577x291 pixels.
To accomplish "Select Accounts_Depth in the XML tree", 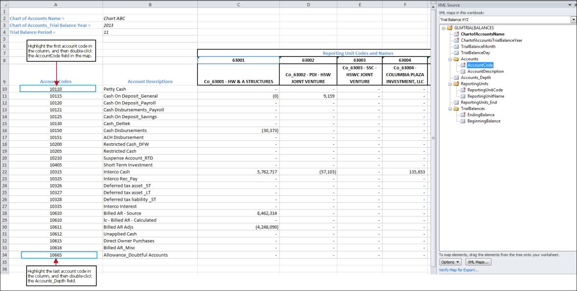I will 476,78.
